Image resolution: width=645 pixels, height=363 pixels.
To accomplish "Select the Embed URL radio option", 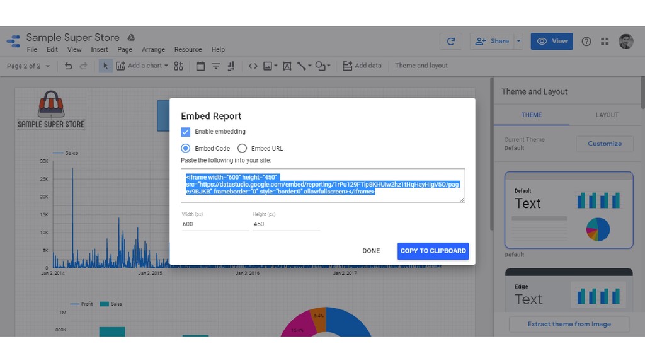I will pos(242,148).
